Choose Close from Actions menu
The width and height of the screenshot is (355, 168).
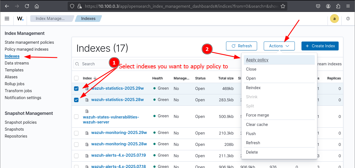(279, 69)
